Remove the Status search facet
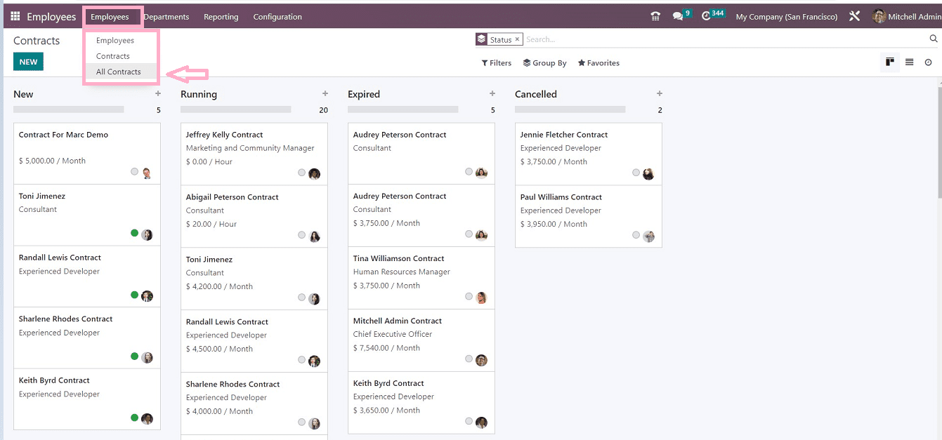 517,39
